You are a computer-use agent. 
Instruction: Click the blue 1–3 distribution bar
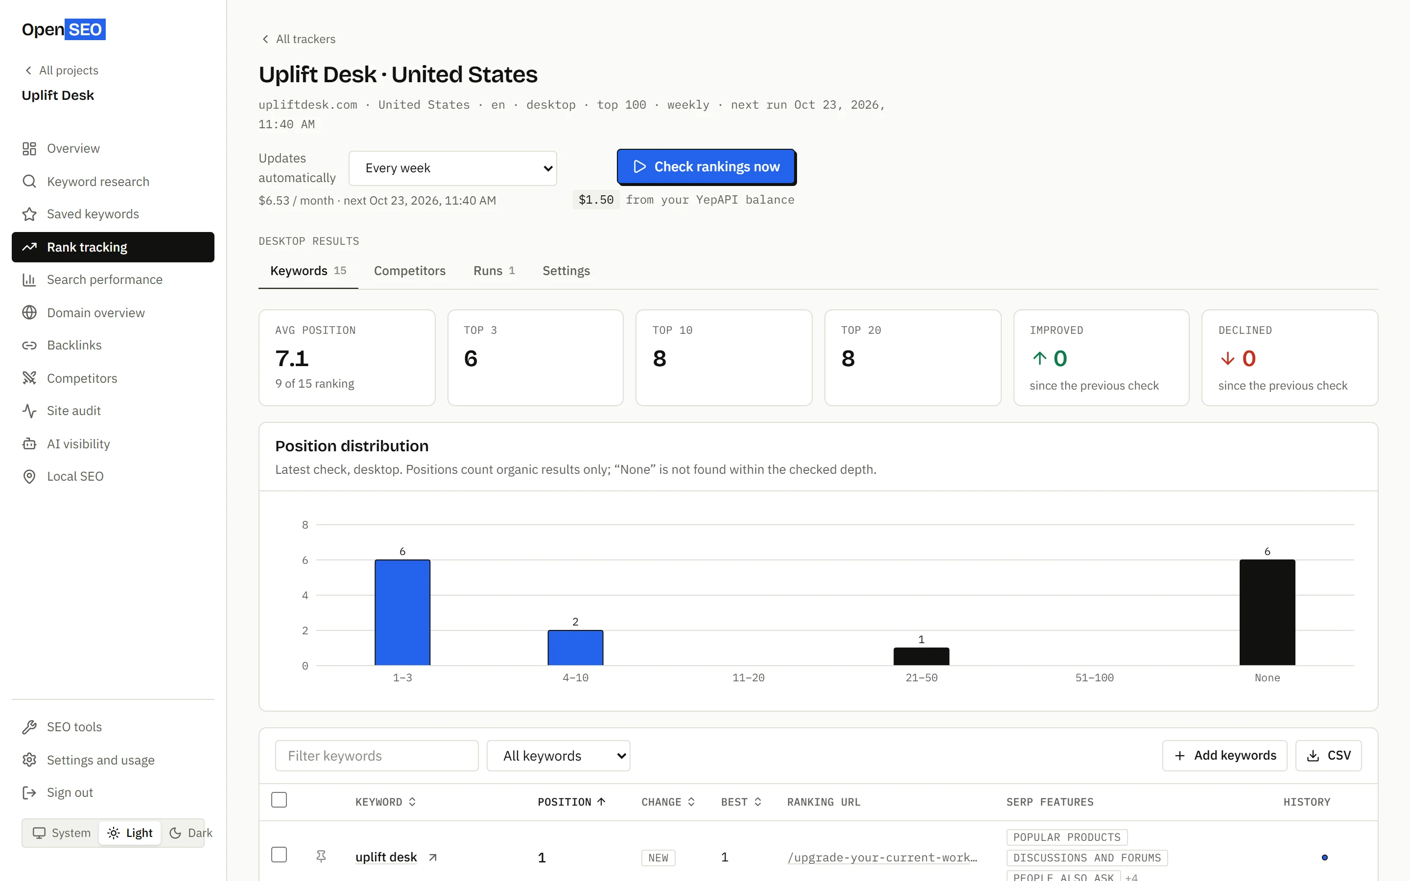click(x=402, y=612)
